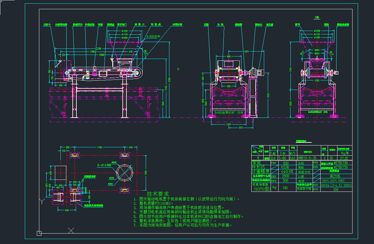
Task: Select the bottom-right foot pad in plan view
Action: [x=124, y=190]
